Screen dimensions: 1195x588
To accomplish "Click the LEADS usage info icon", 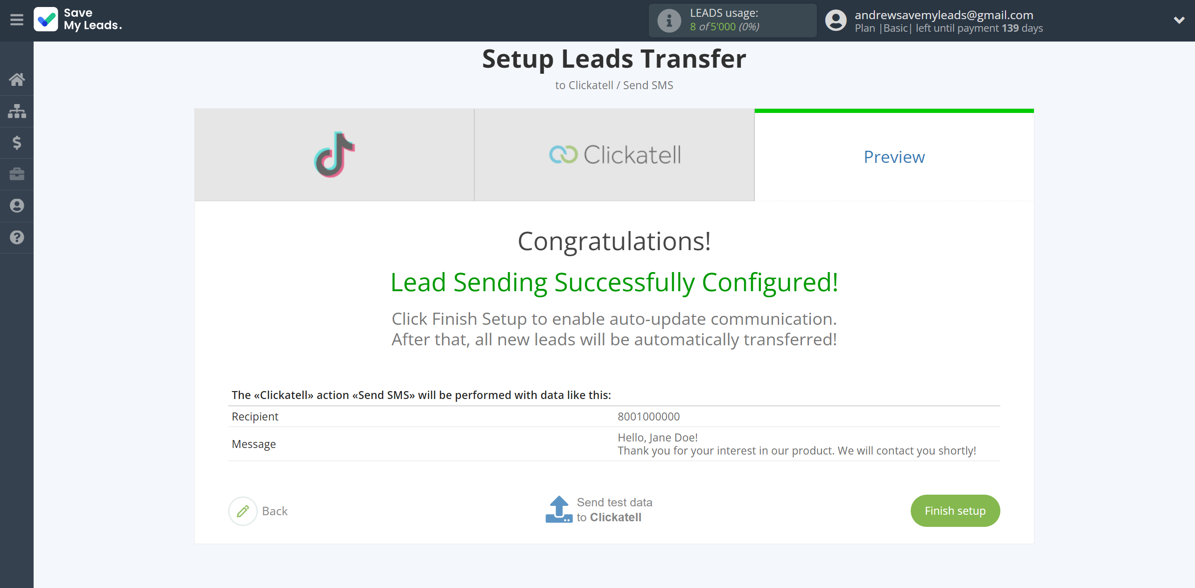I will [x=668, y=20].
